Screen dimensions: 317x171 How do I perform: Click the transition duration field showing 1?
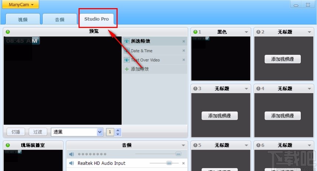[x=110, y=132]
